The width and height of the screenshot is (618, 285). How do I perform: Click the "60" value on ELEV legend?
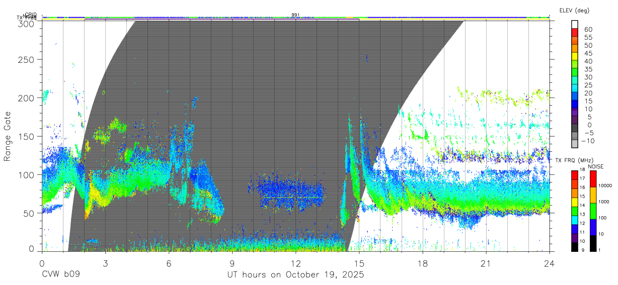588,29
